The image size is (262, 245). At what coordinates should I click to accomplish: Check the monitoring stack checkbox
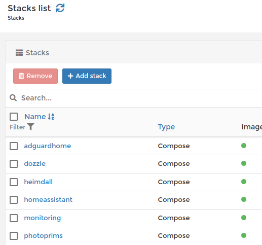tap(14, 218)
